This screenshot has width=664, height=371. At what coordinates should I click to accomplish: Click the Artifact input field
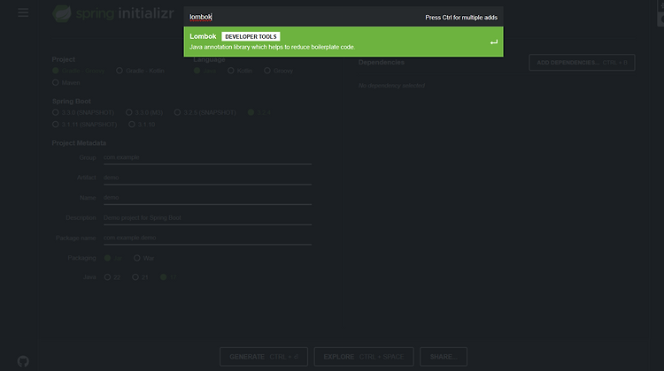click(207, 178)
